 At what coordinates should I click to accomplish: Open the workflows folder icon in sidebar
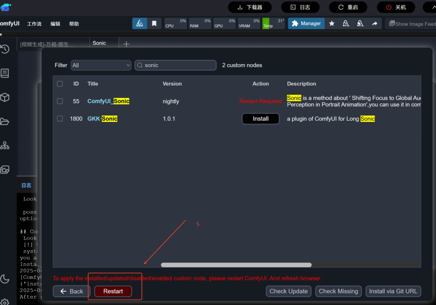[5, 121]
